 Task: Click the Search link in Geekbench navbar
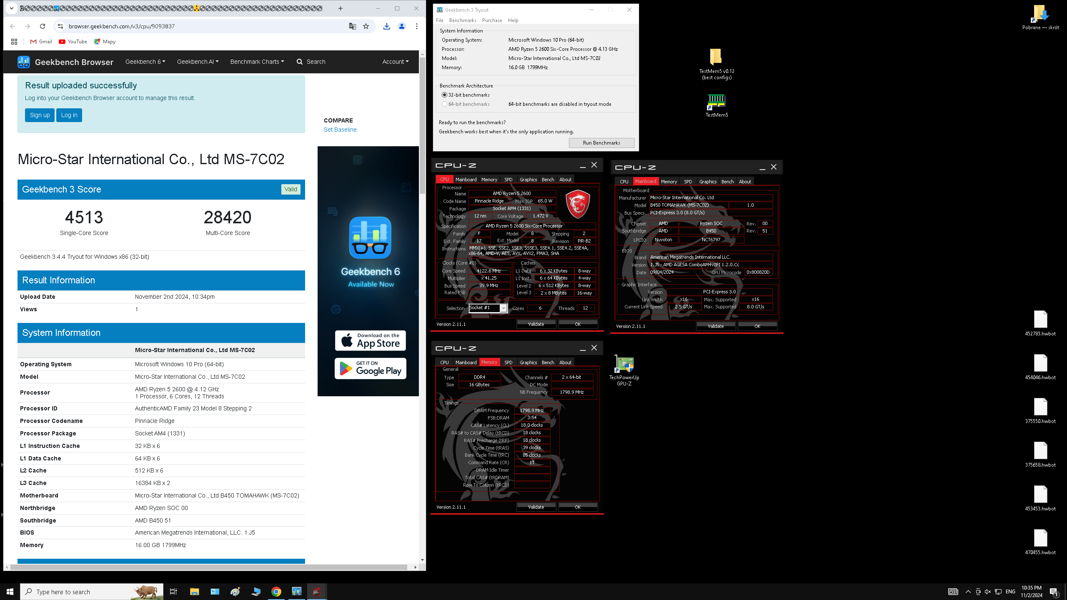(x=311, y=62)
